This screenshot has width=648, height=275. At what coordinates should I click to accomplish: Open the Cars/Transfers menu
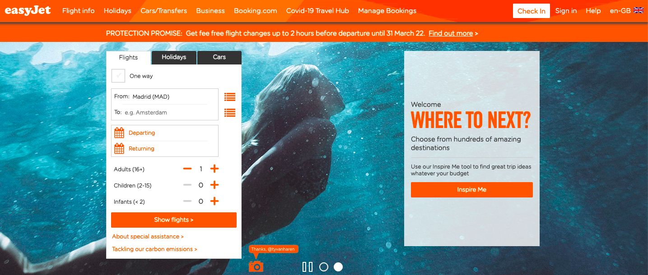(164, 11)
